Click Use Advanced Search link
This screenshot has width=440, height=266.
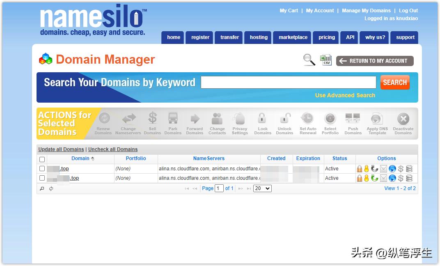[x=345, y=95]
